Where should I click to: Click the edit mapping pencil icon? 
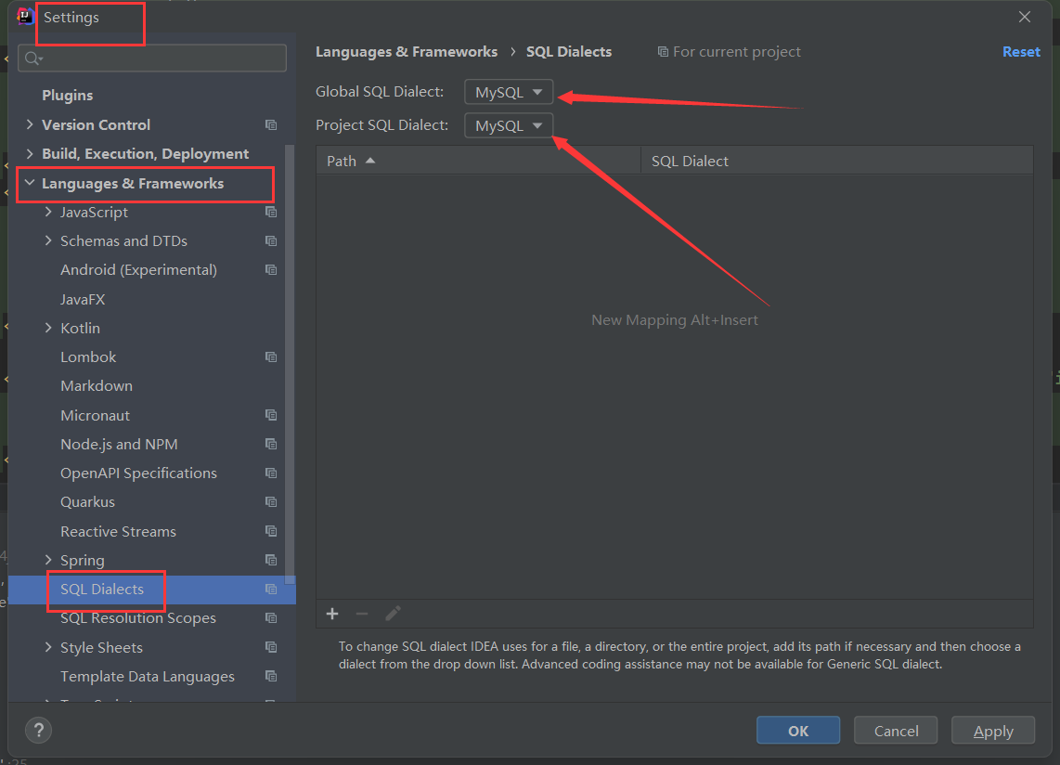393,614
